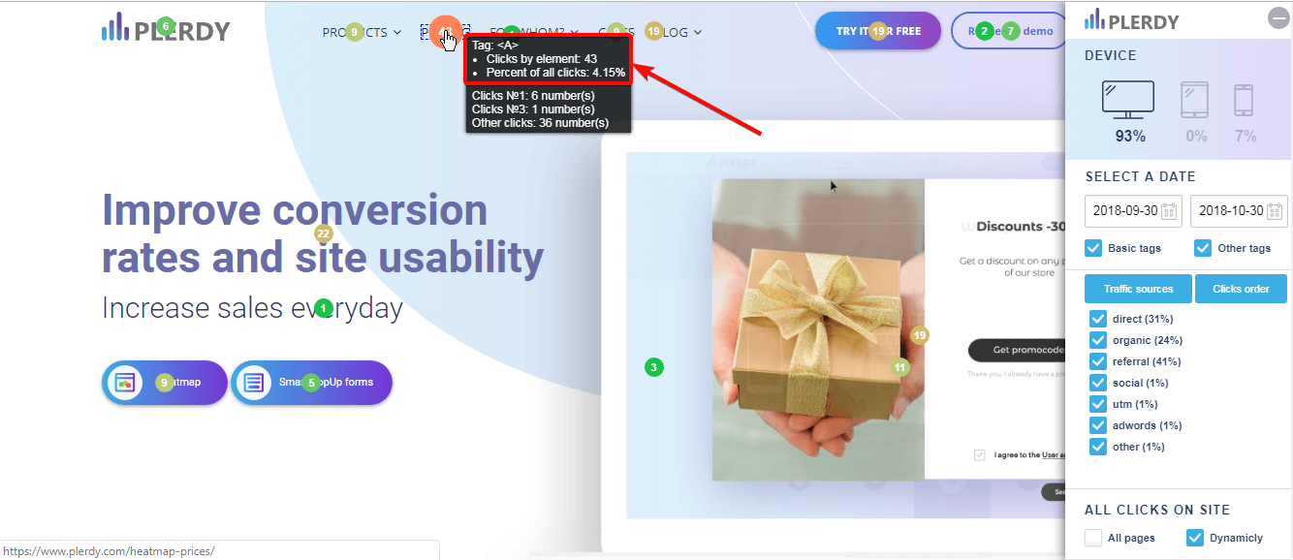Expand the BLOG dropdown menu
1293x560 pixels.
point(677,32)
